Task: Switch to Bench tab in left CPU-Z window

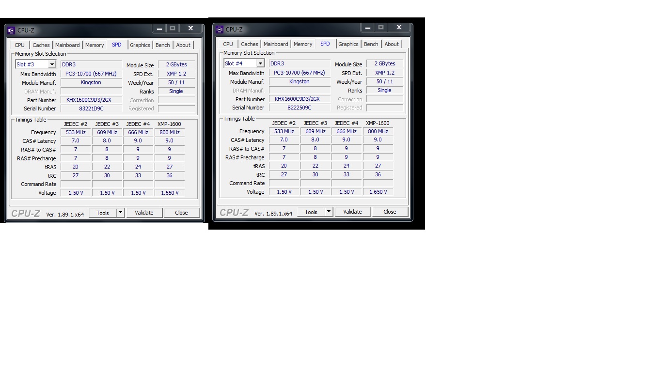Action: pos(163,45)
